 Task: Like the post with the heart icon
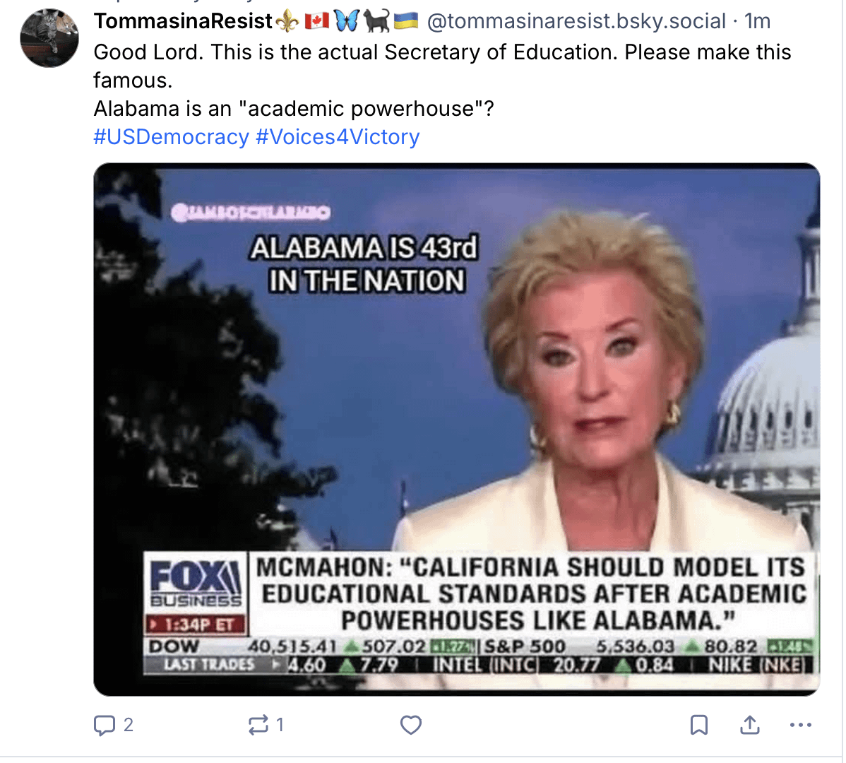(410, 726)
